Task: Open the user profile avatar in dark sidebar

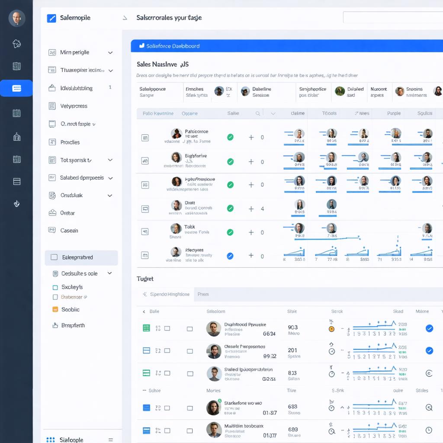Action: 17,18
